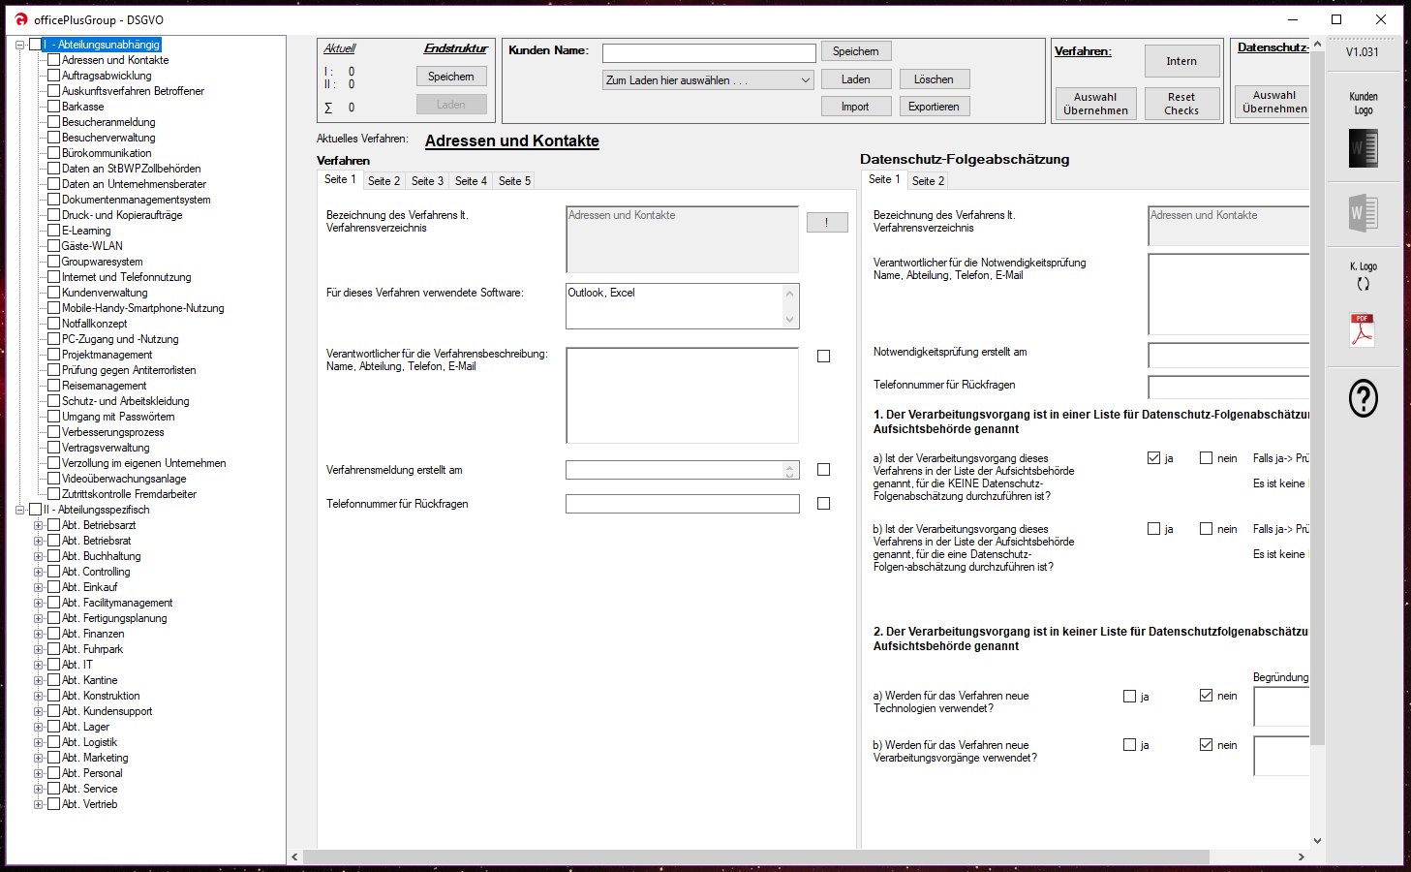The height and width of the screenshot is (872, 1411).
Task: Tick checkbox beside Verantwortlicher für die Verfahrensbeschreibung
Action: [823, 357]
